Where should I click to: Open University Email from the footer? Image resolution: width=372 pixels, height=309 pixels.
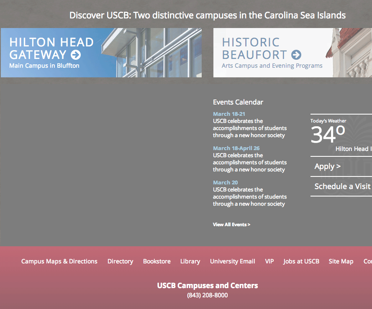233,261
